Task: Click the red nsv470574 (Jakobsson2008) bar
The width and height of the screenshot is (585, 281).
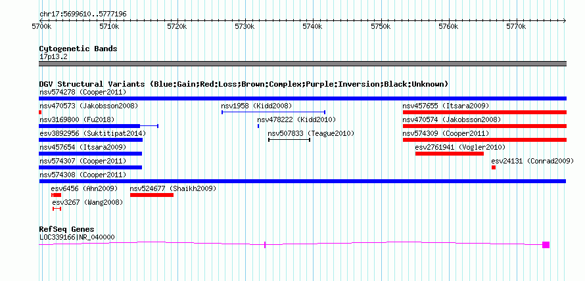Action: pos(484,126)
